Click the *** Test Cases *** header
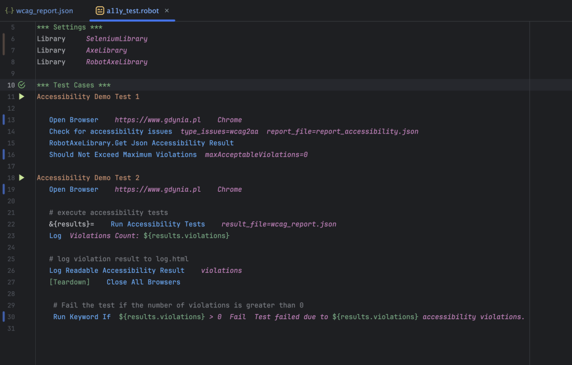The image size is (572, 365). (x=74, y=85)
